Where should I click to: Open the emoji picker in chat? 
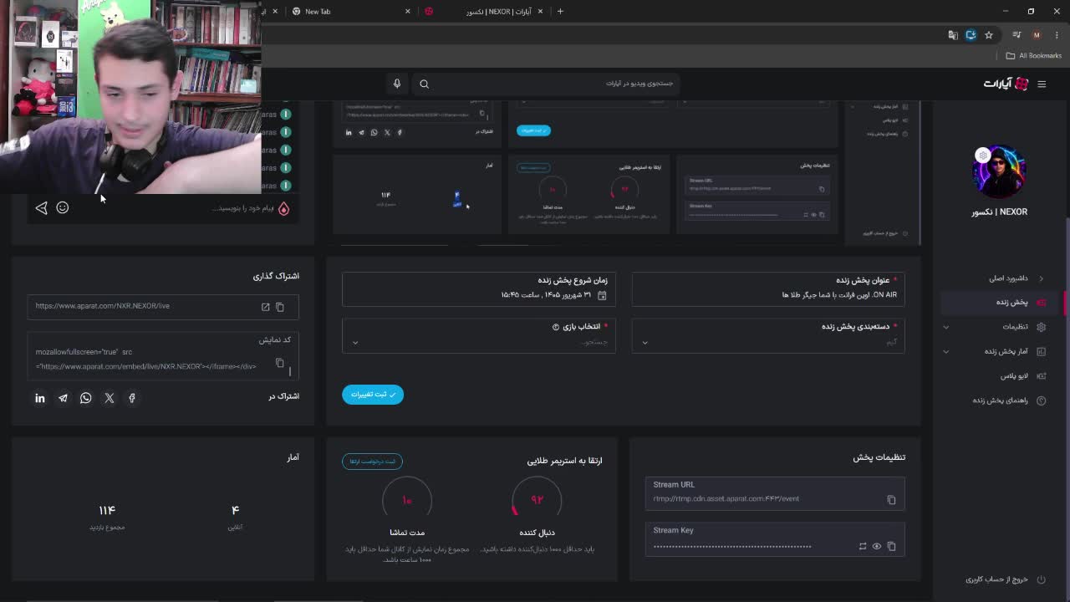coord(63,207)
